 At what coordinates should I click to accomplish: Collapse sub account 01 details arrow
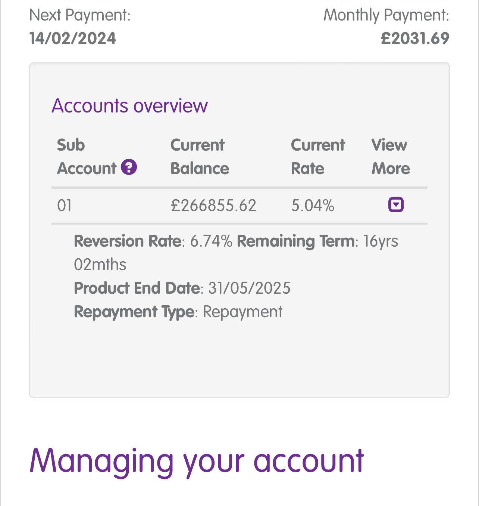coord(396,205)
